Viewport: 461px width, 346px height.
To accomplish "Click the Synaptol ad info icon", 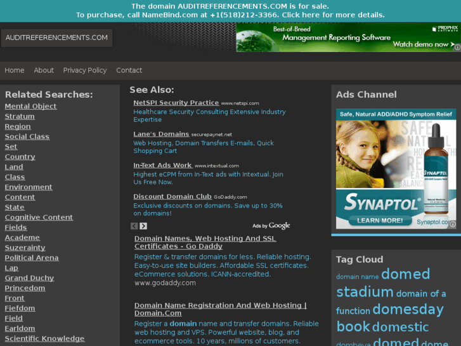I will tap(453, 224).
